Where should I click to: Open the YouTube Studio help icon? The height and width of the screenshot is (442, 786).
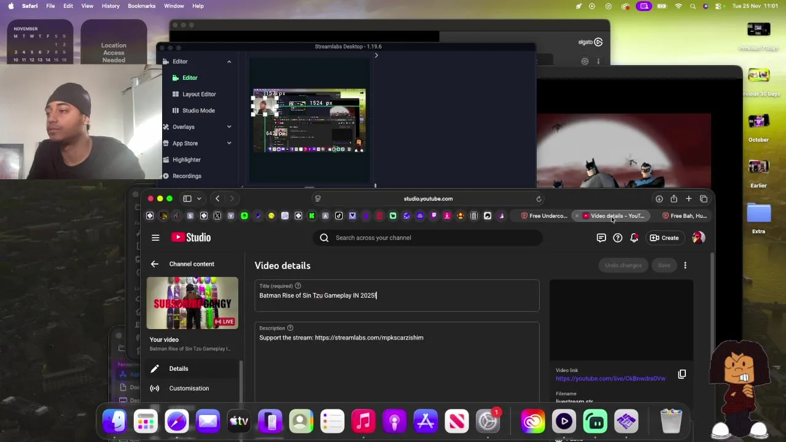tap(618, 238)
